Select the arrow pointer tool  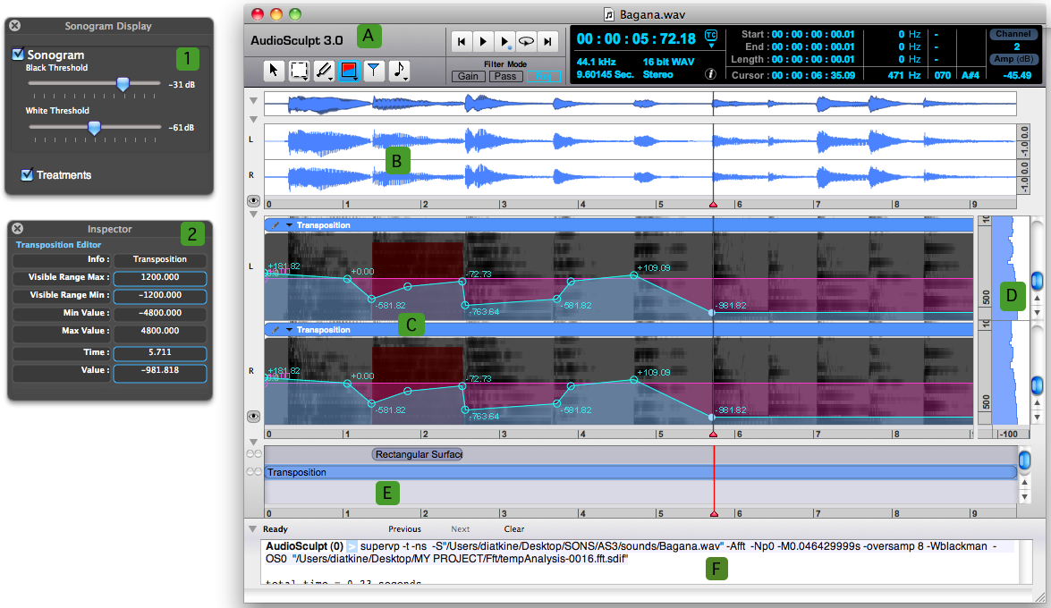(275, 72)
